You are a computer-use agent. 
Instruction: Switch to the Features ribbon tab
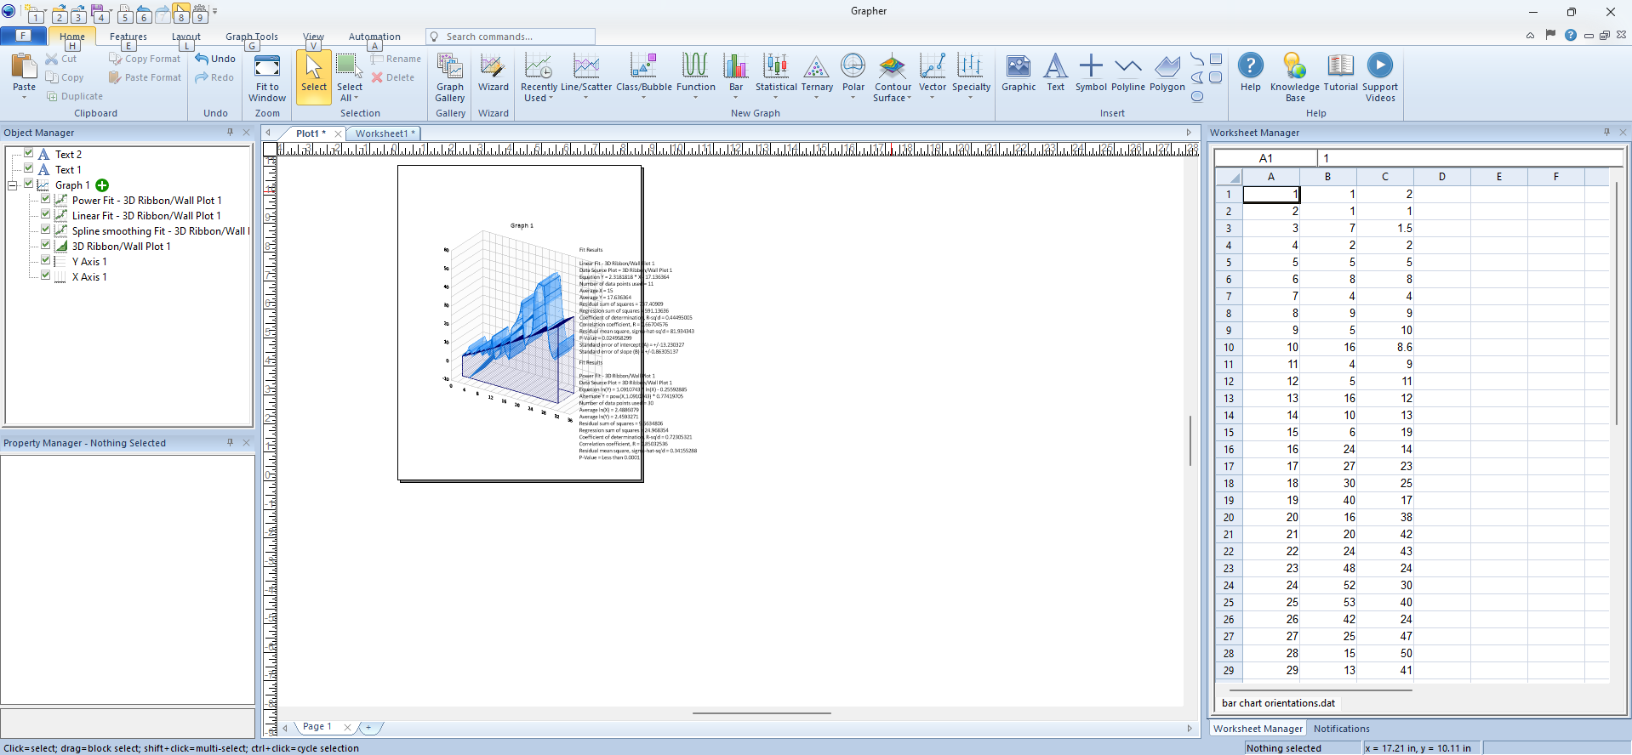128,37
